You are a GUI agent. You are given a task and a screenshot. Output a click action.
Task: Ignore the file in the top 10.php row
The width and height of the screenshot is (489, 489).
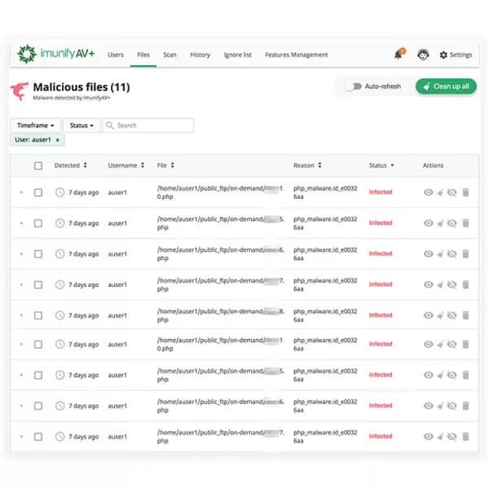pyautogui.click(x=452, y=192)
